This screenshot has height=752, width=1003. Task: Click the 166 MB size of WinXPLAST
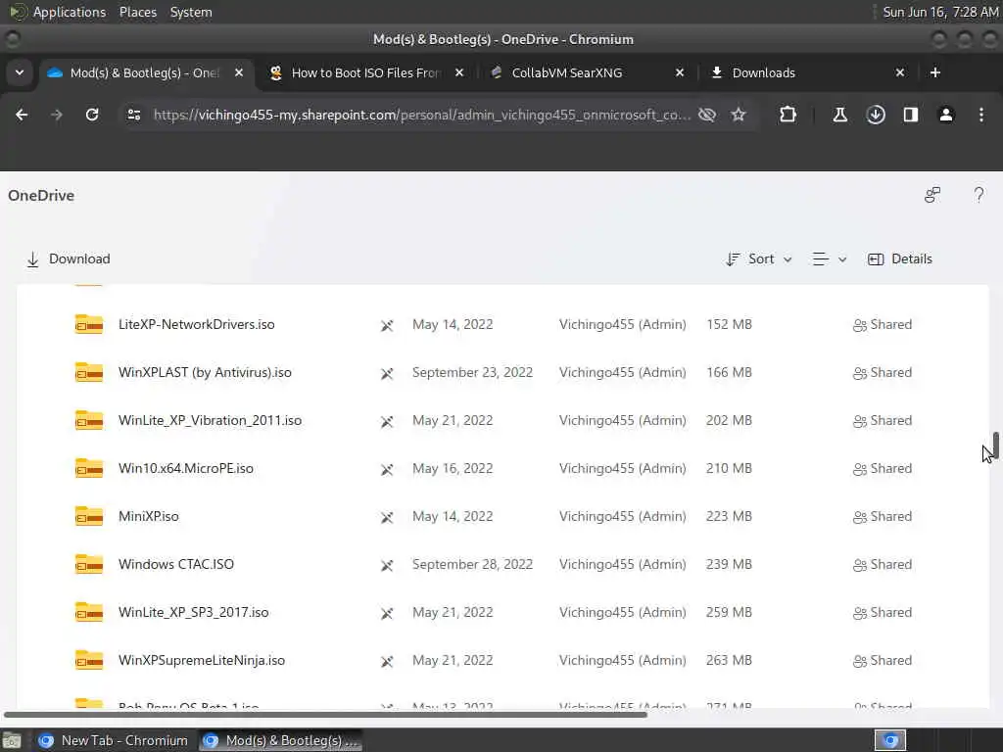click(x=729, y=372)
